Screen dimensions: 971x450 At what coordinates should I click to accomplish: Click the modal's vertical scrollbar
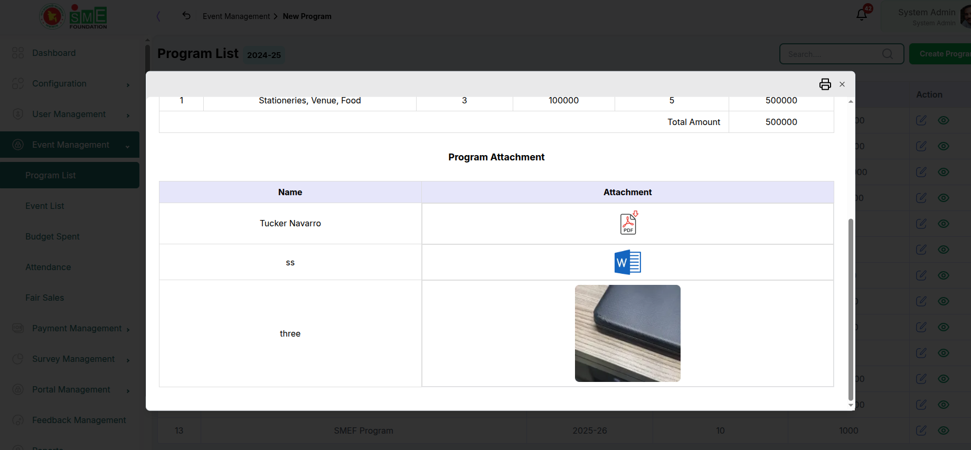click(x=851, y=310)
